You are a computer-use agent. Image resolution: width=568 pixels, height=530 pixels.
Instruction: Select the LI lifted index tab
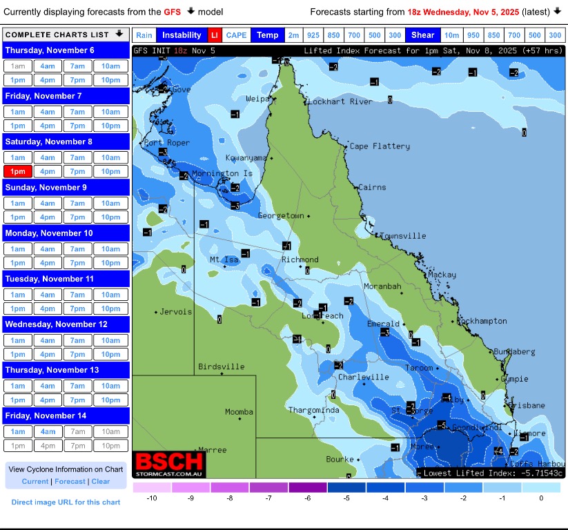(x=214, y=35)
